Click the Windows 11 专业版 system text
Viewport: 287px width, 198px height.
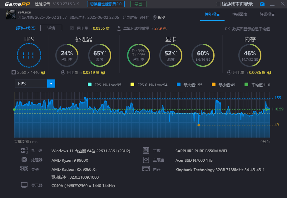[91, 151]
